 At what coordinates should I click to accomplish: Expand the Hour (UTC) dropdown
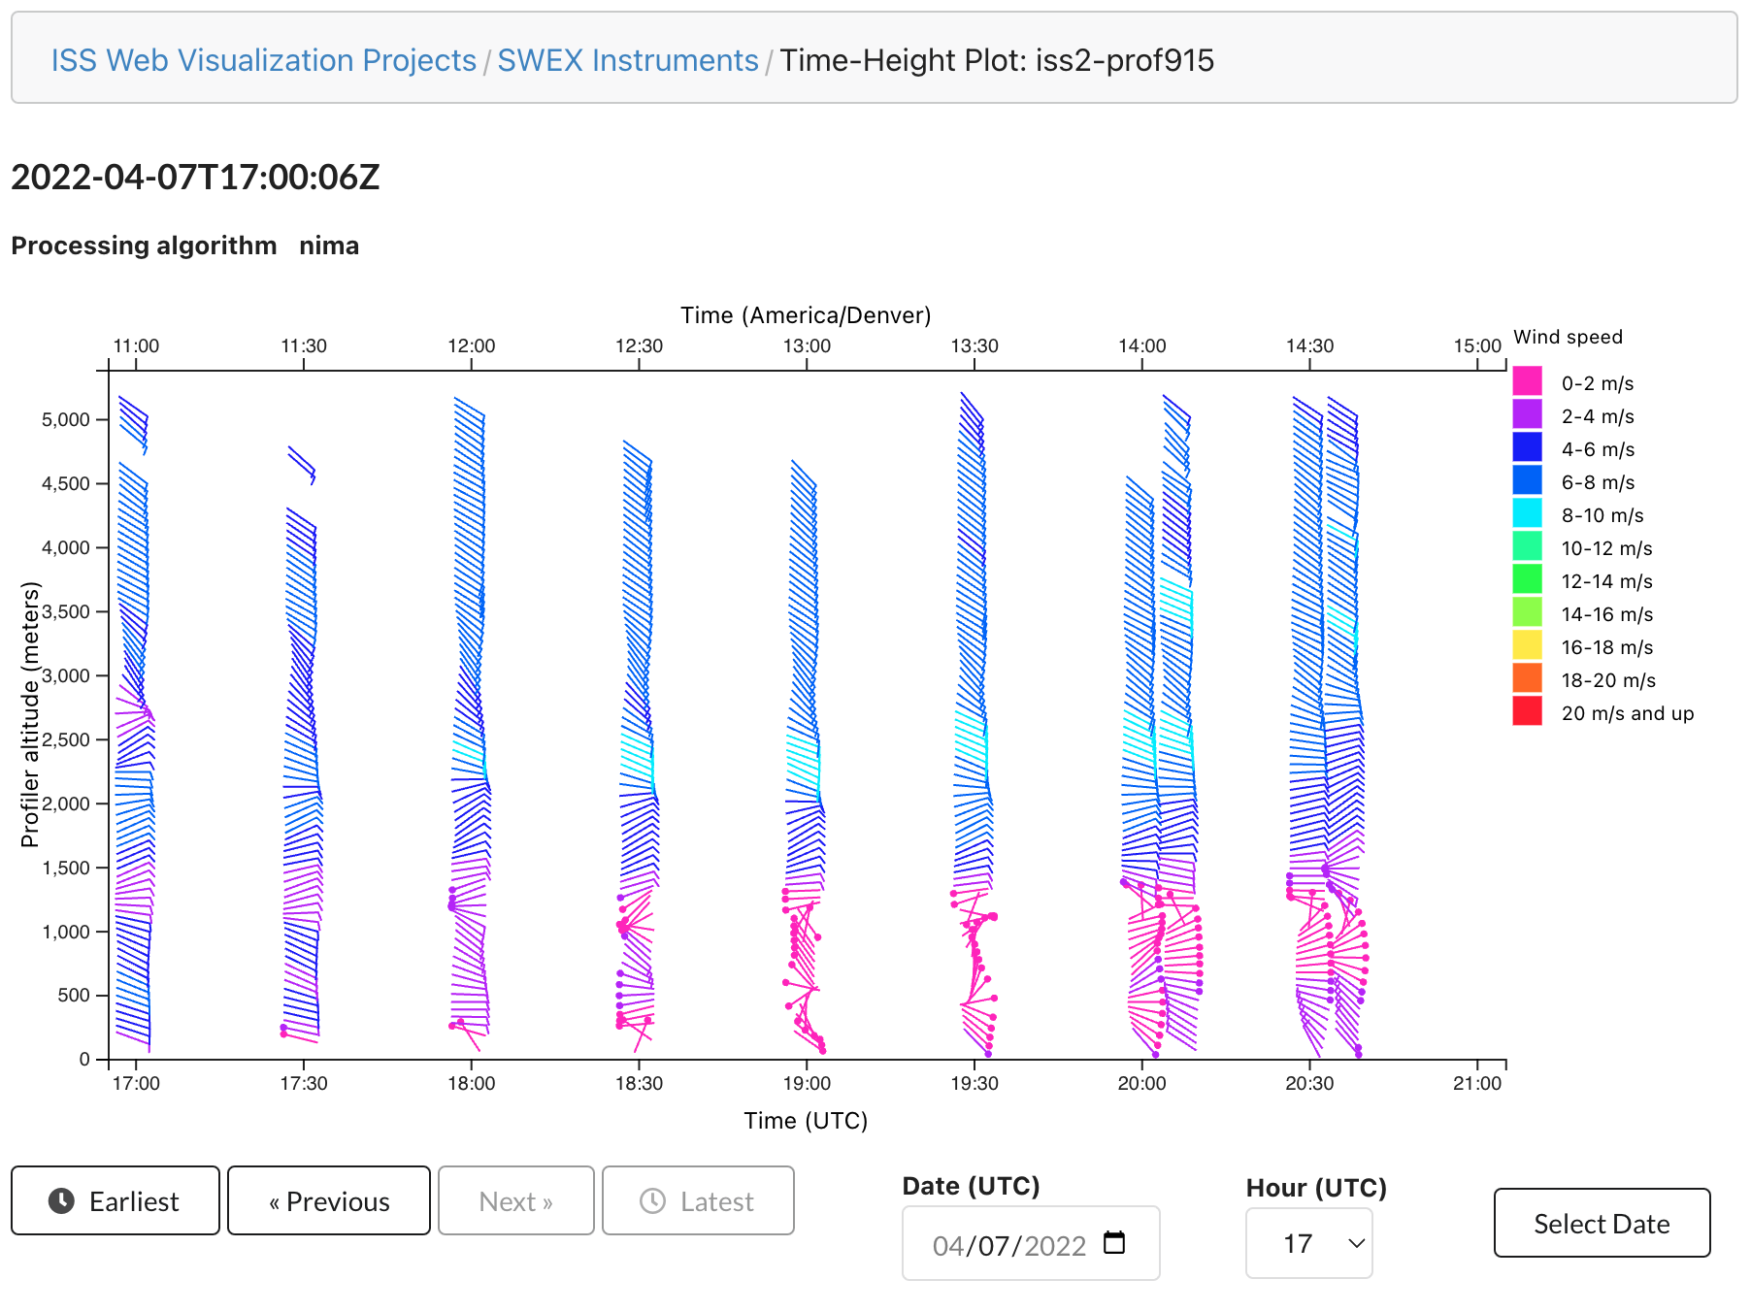[x=1308, y=1244]
